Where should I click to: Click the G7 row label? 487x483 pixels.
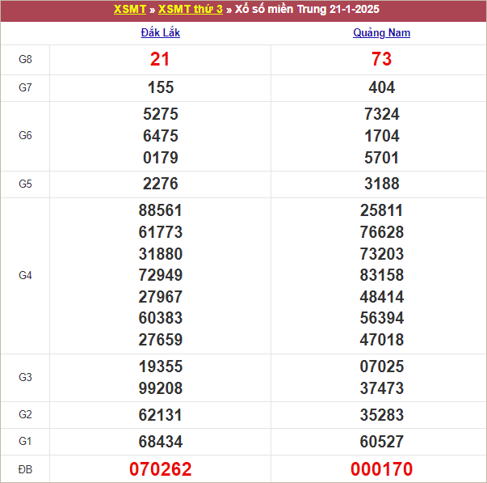pos(25,87)
